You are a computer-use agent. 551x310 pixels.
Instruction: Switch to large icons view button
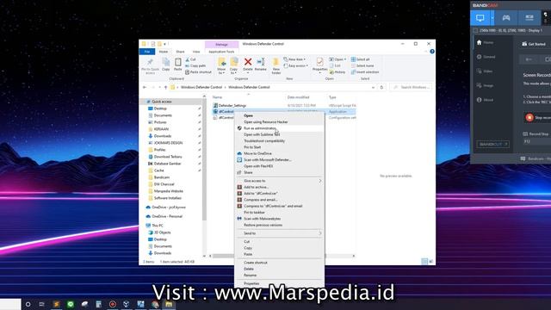click(430, 262)
